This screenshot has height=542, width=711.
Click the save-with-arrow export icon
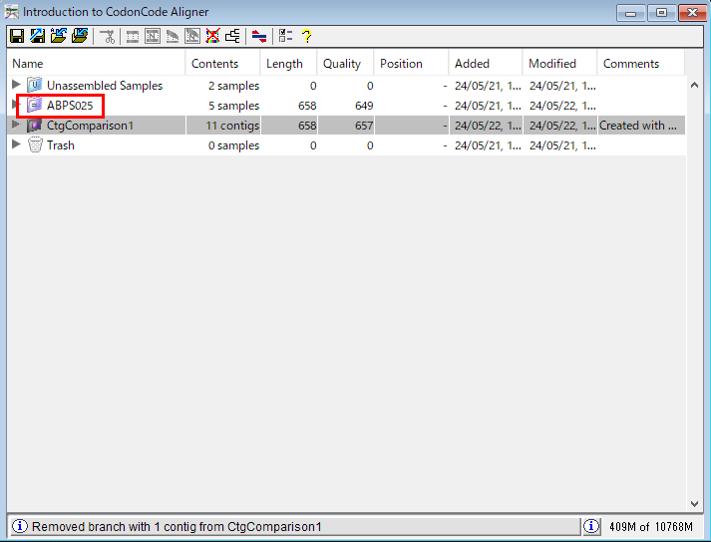point(36,36)
